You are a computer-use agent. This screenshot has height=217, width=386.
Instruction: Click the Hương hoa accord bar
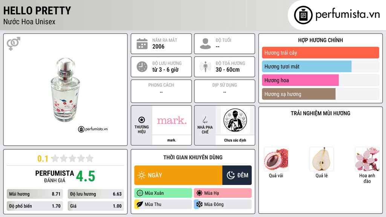[320, 80]
